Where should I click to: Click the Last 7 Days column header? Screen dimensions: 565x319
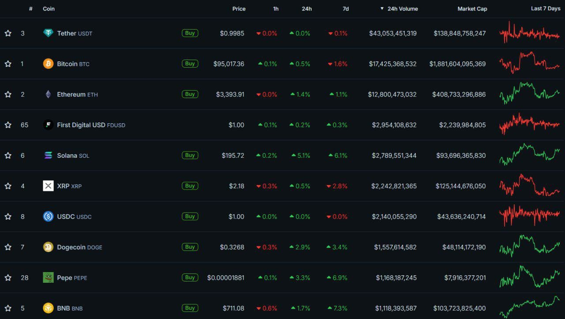[546, 9]
